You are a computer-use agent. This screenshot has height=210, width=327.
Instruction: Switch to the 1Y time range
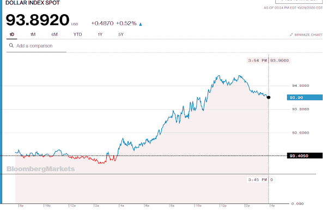point(100,34)
